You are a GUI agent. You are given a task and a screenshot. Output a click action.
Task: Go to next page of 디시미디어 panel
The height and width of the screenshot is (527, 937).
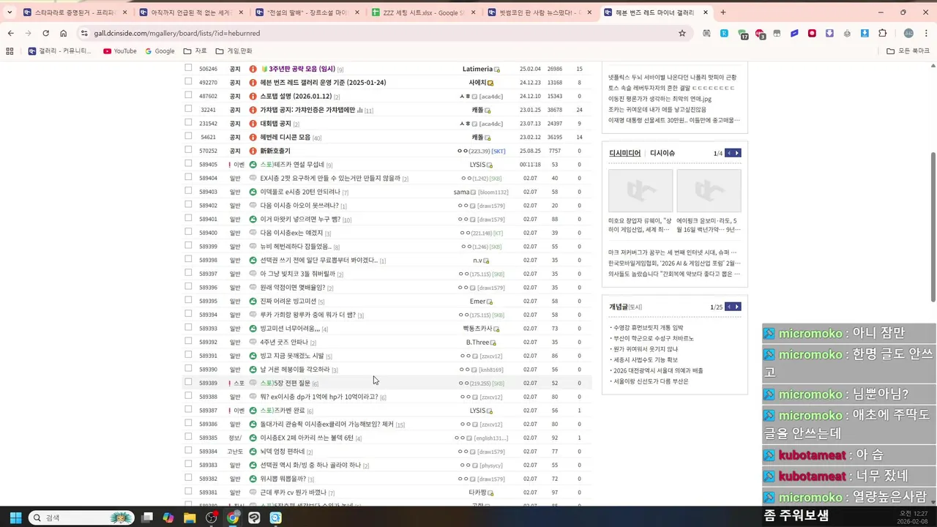(737, 153)
